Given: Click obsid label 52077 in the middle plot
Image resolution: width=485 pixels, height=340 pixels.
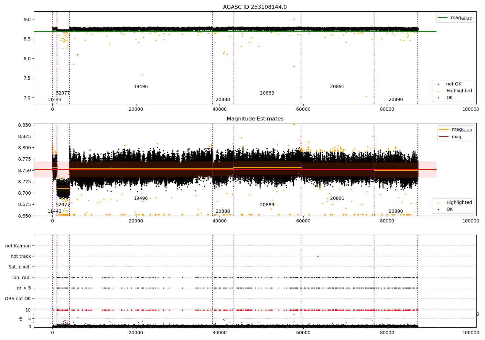Looking at the screenshot, I should (63, 205).
